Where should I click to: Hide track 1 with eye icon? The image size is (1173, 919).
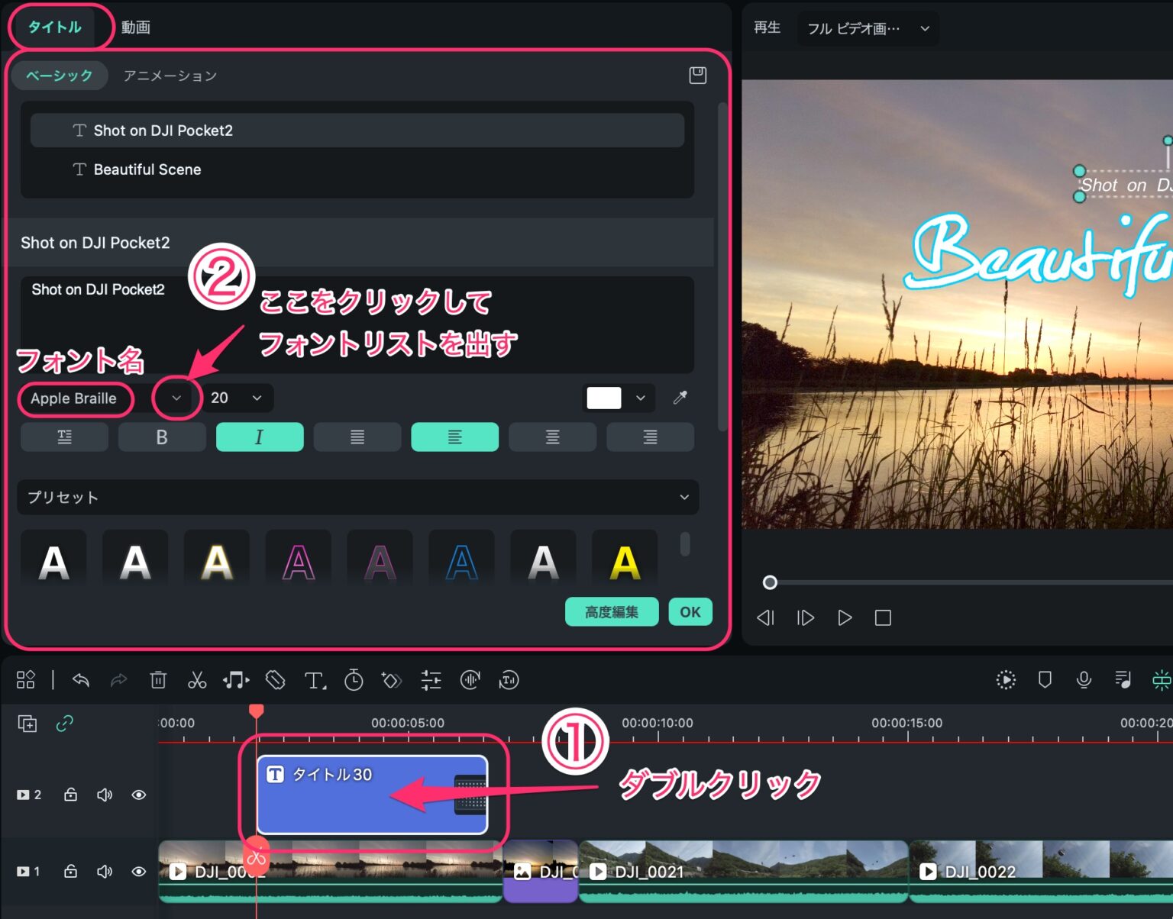coord(139,871)
